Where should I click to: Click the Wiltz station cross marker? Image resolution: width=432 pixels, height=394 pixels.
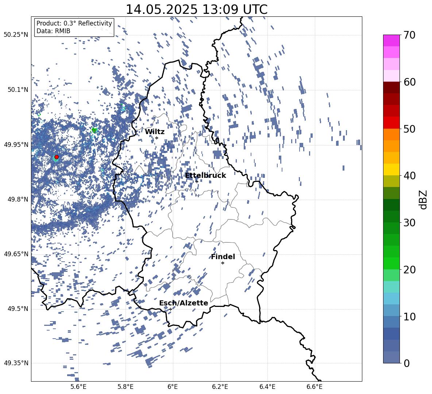(157, 138)
